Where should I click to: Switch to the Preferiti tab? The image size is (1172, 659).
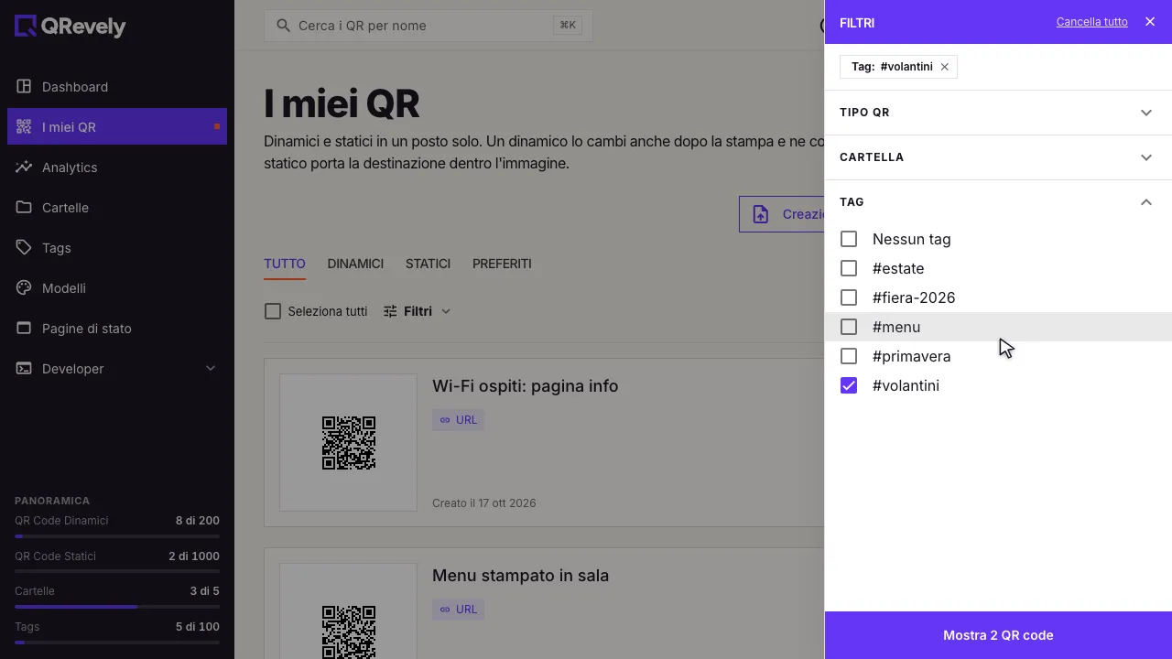click(x=502, y=264)
